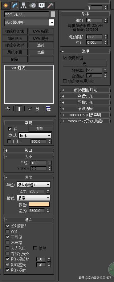
Task: Toggle the 不可见 checkbox
Action: tap(7, 237)
